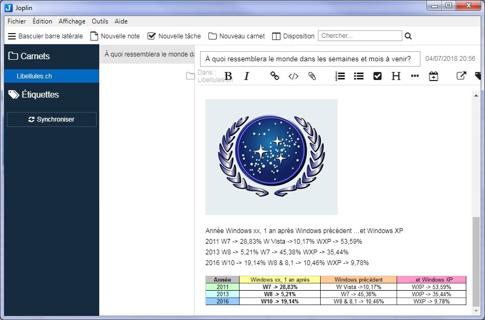Click the checkbox icon for Nouvelle tâche

[151, 36]
